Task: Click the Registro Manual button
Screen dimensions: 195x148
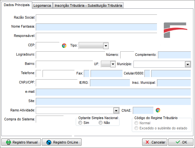Action: point(22,142)
